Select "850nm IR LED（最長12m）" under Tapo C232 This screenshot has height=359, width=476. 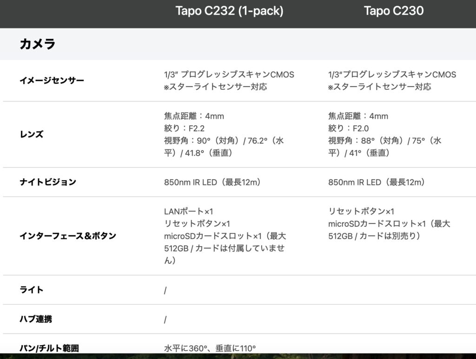tap(212, 182)
